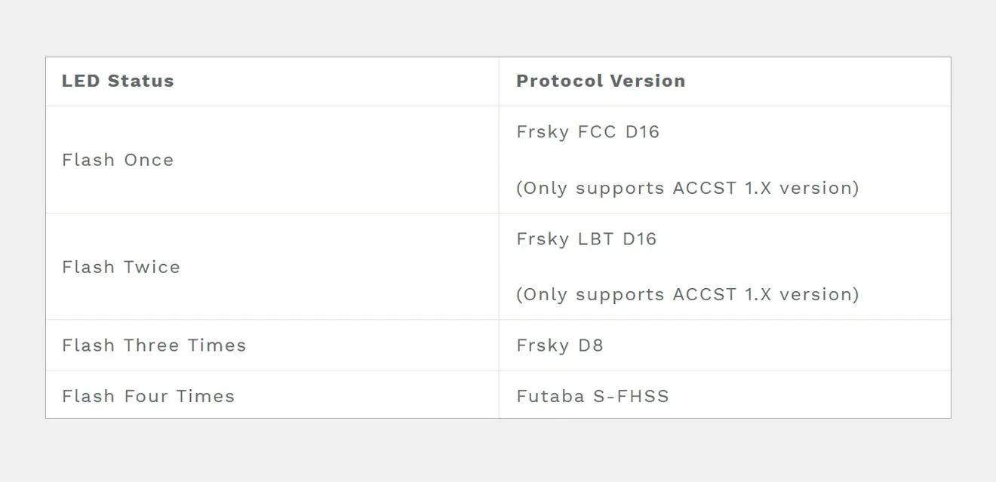Click the Frsky LBT D16 text

pyautogui.click(x=586, y=239)
